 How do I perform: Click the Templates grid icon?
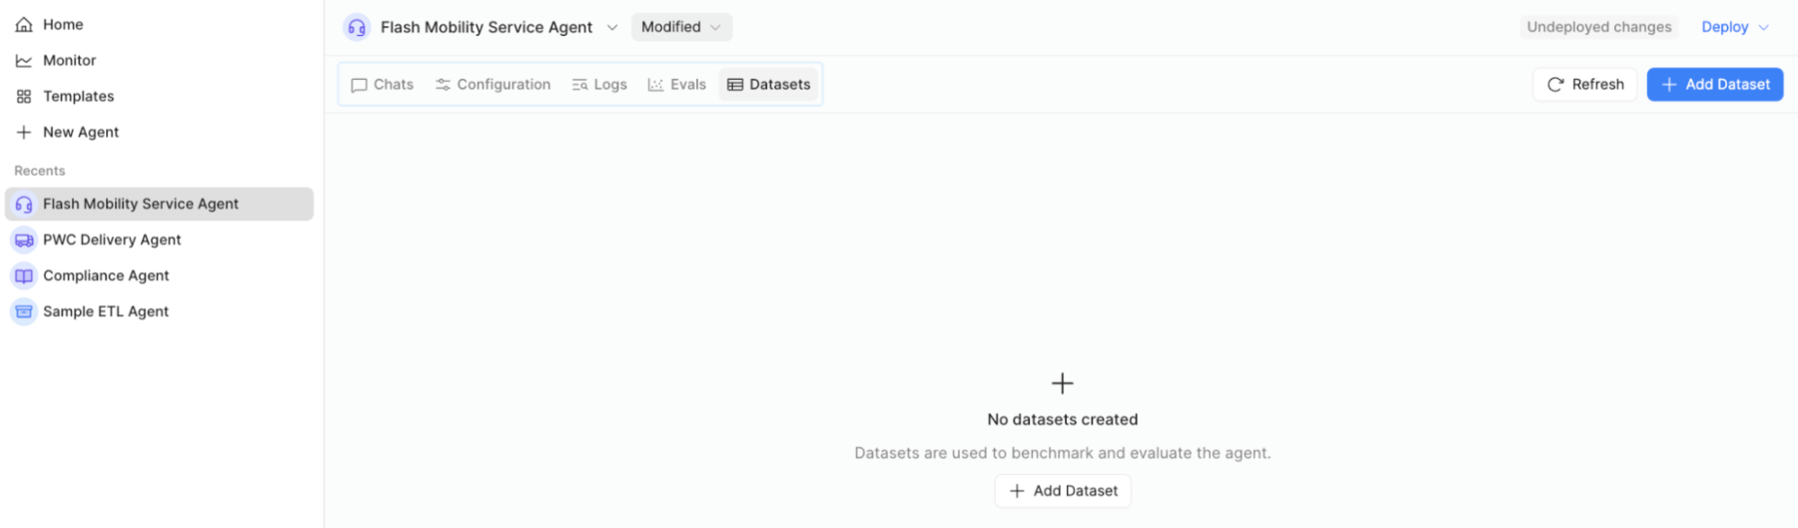click(24, 97)
